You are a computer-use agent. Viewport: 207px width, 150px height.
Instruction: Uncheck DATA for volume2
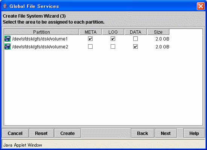pyautogui.click(x=135, y=46)
